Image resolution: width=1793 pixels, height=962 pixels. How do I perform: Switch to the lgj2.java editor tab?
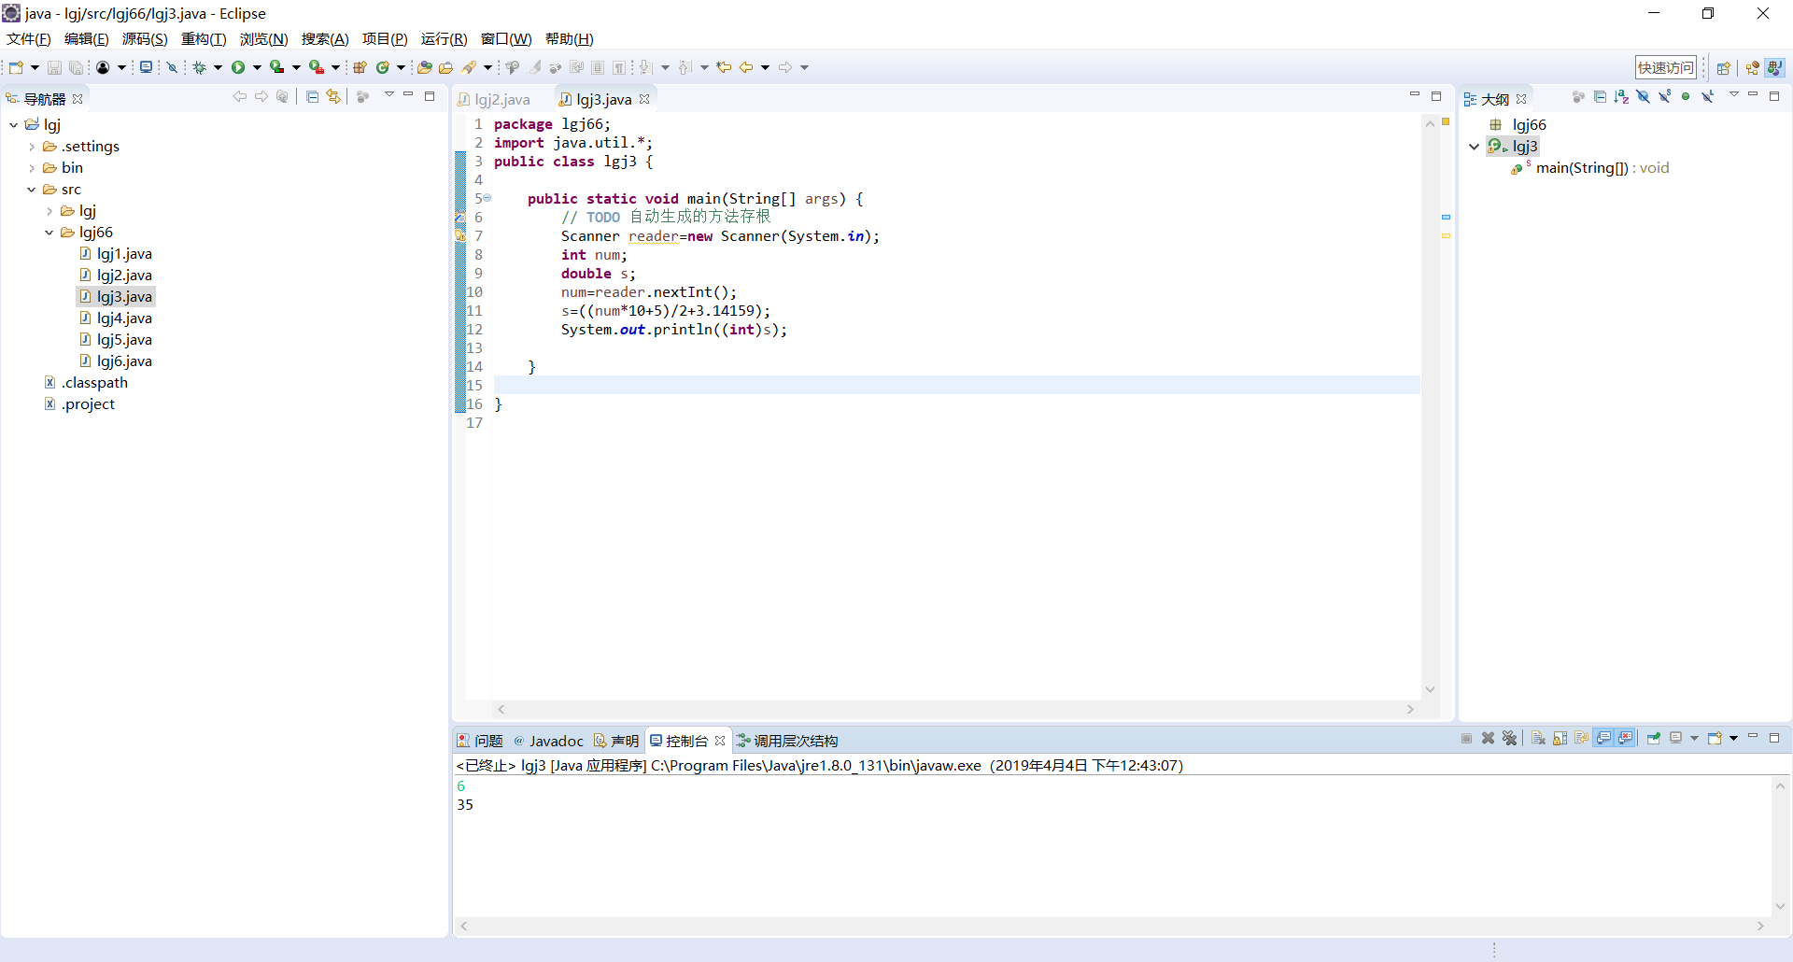[x=501, y=100]
